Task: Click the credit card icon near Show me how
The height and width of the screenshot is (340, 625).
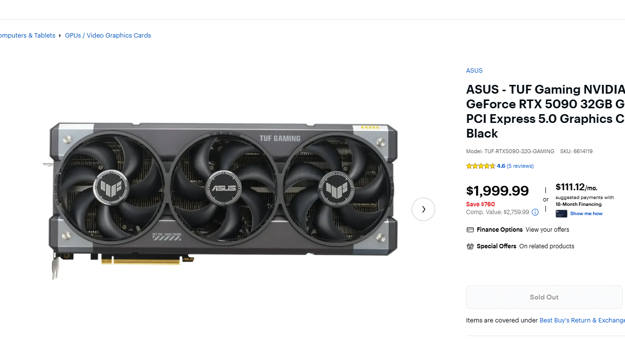Action: pyautogui.click(x=562, y=214)
